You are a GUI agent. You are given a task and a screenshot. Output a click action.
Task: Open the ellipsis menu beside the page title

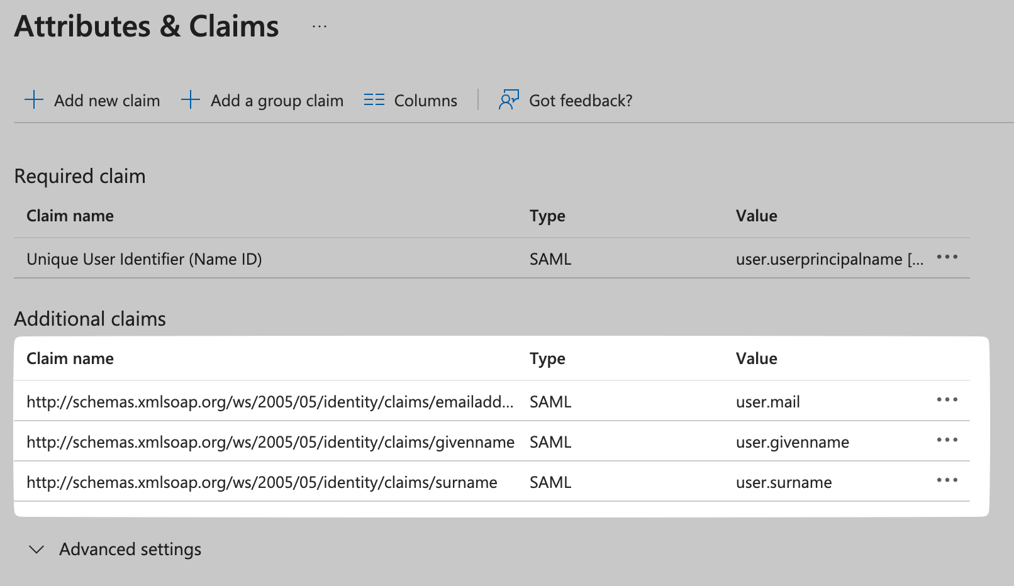320,27
